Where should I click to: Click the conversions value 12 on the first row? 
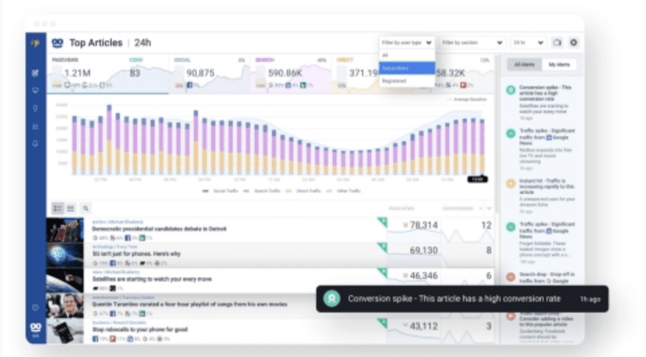486,225
